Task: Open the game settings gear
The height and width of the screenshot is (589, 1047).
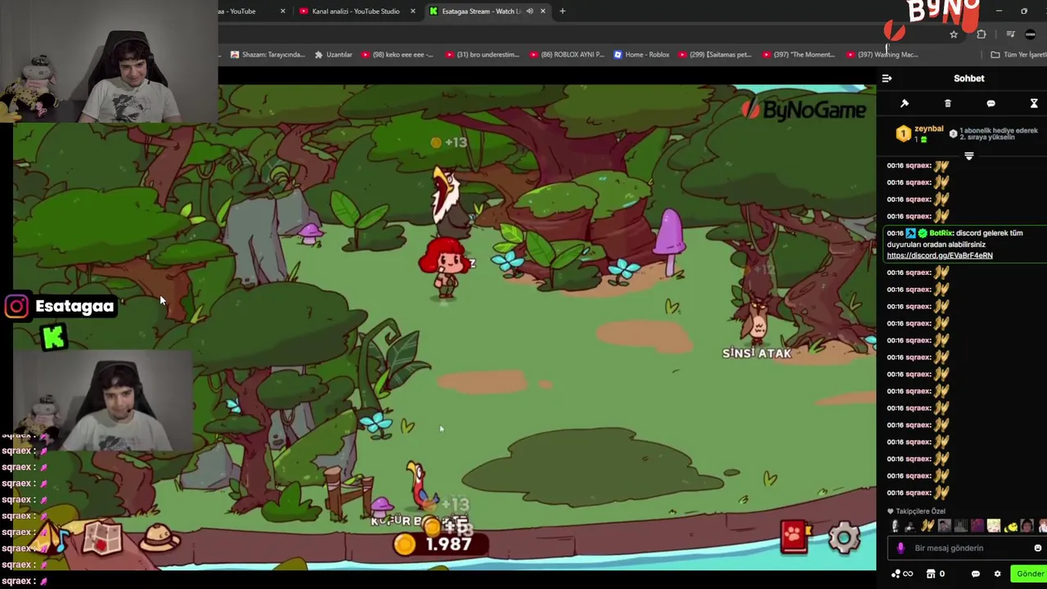Action: 844,537
